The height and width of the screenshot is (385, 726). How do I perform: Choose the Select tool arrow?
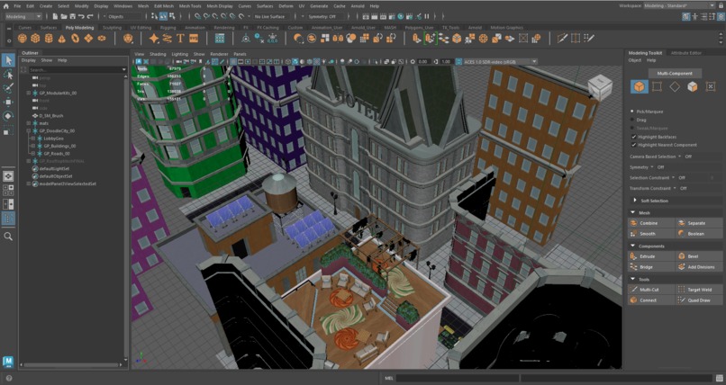coord(8,60)
